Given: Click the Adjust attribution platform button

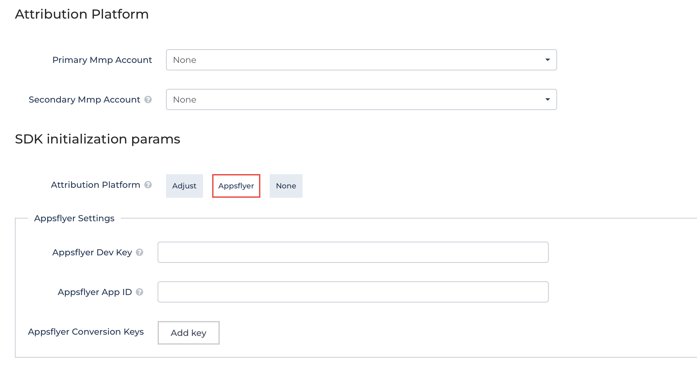Looking at the screenshot, I should (x=185, y=186).
